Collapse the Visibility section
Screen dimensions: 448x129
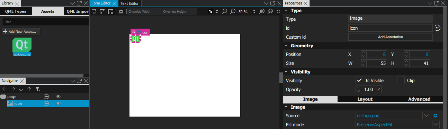286,72
